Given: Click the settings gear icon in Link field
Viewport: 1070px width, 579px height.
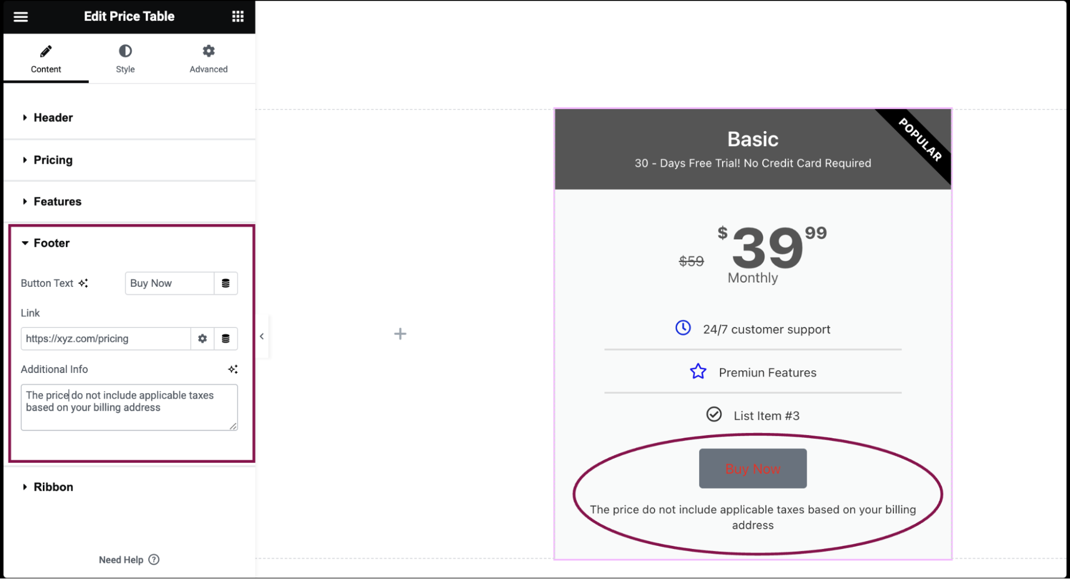Looking at the screenshot, I should [x=202, y=339].
